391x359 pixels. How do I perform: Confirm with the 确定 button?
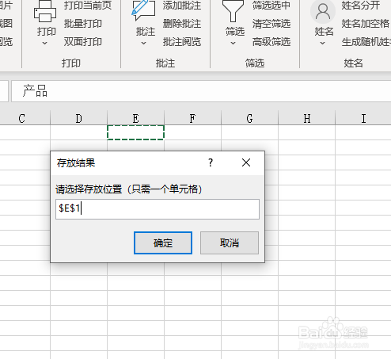pyautogui.click(x=163, y=243)
